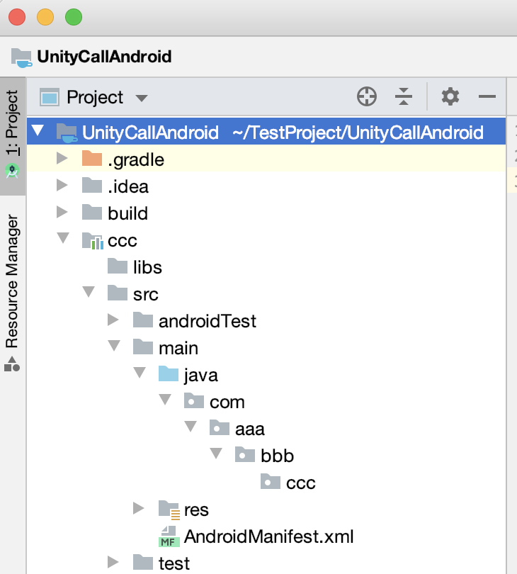Image resolution: width=517 pixels, height=574 pixels.
Task: Collapse the com package
Action: (x=165, y=400)
